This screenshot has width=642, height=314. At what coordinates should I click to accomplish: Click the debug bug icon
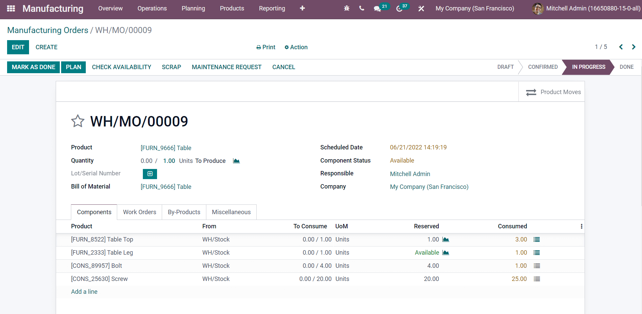346,8
